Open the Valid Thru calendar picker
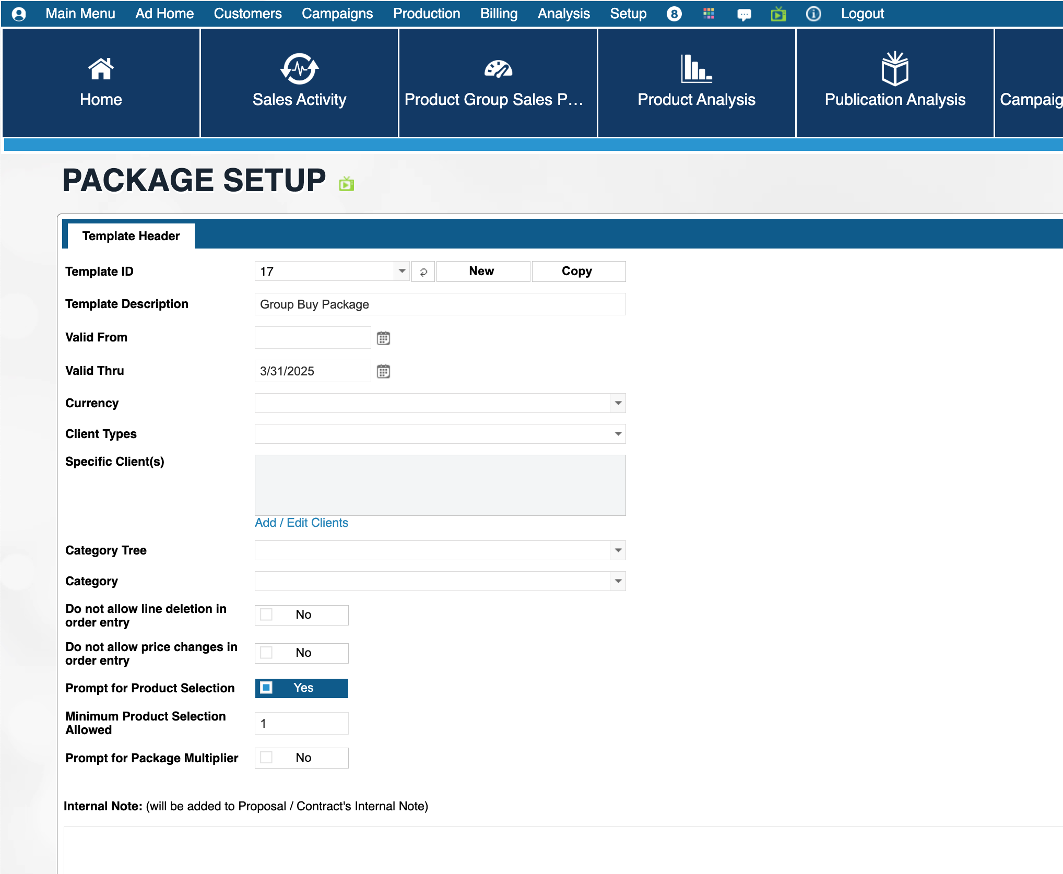The height and width of the screenshot is (874, 1063). point(383,372)
